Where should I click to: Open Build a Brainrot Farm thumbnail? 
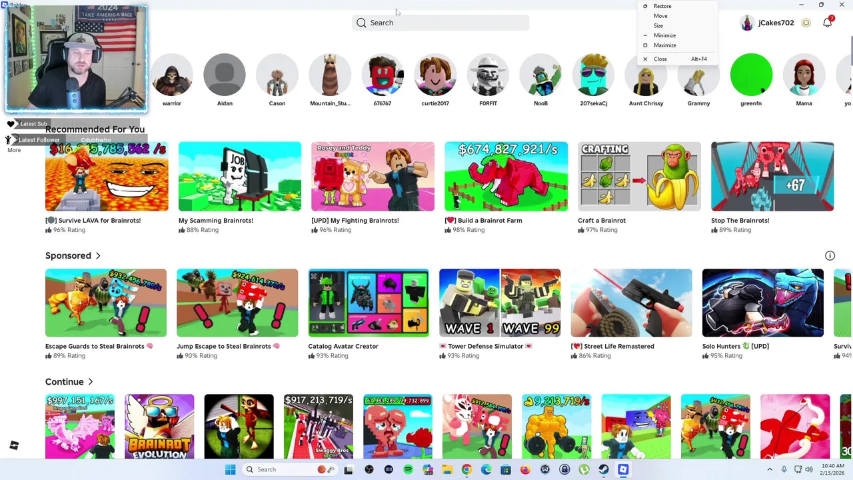tap(506, 177)
